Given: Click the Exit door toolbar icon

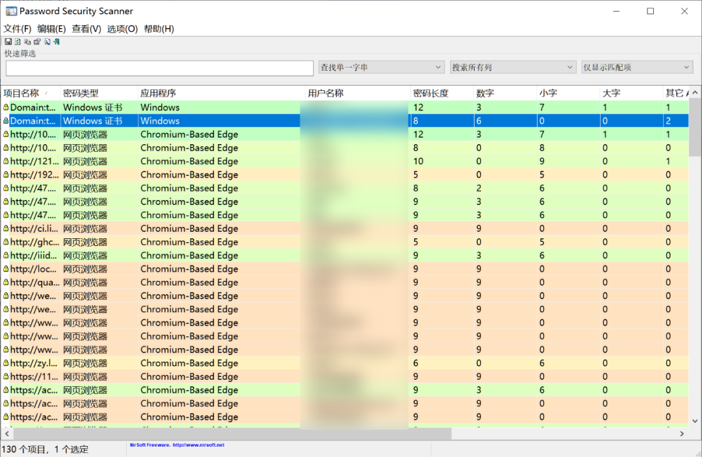Looking at the screenshot, I should pos(57,42).
